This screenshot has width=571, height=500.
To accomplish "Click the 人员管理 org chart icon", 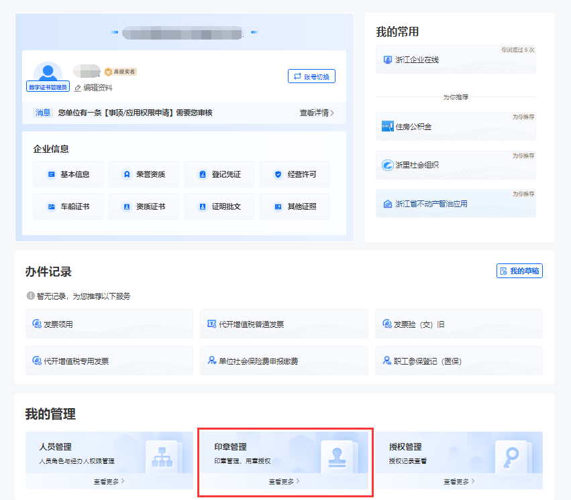I will tap(162, 457).
